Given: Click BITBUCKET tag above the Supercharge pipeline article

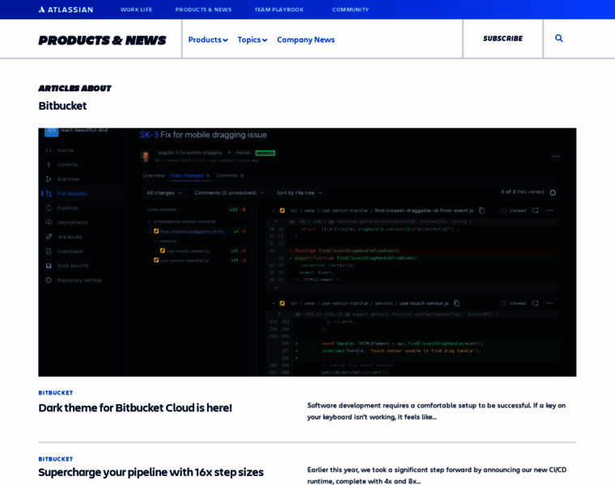Looking at the screenshot, I should [55, 459].
